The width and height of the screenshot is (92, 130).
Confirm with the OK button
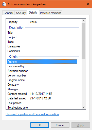point(40,125)
